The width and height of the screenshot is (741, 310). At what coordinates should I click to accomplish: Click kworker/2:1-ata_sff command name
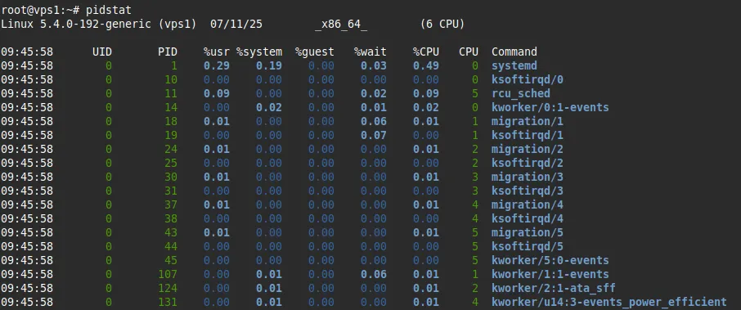554,288
